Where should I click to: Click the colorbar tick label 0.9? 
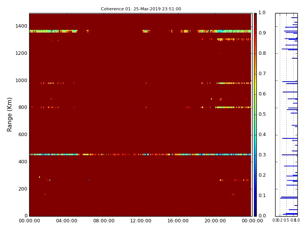point(262,33)
